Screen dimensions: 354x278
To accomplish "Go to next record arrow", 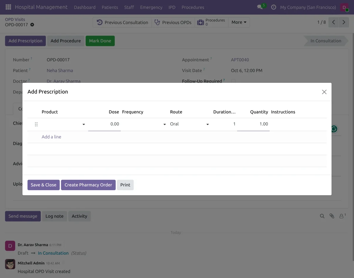I will [x=344, y=22].
